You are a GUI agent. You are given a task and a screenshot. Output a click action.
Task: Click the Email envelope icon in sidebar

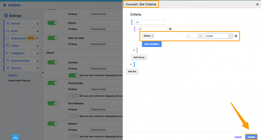(x=8, y=31)
